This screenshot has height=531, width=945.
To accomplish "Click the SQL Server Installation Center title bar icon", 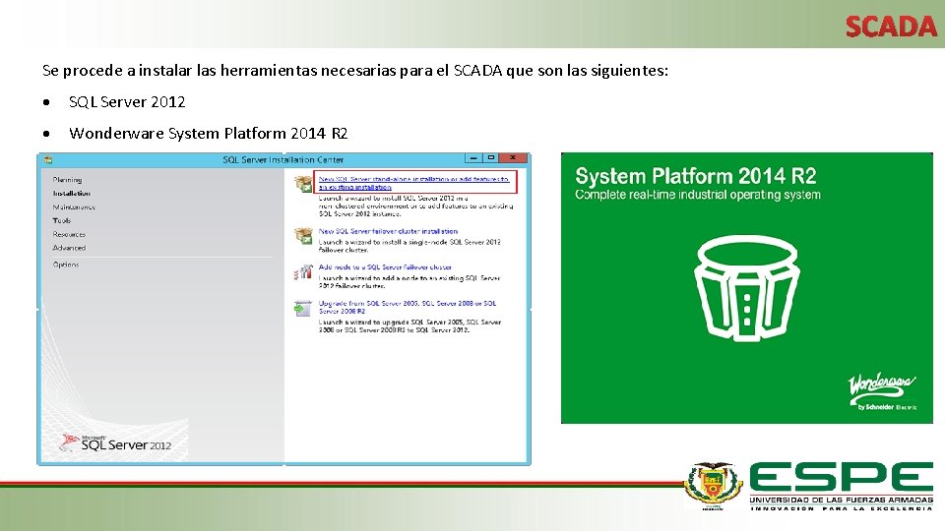I will tap(48, 160).
